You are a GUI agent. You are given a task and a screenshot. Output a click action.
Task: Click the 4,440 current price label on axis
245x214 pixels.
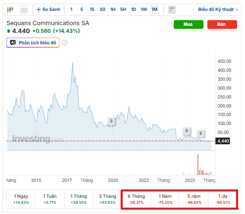223,141
